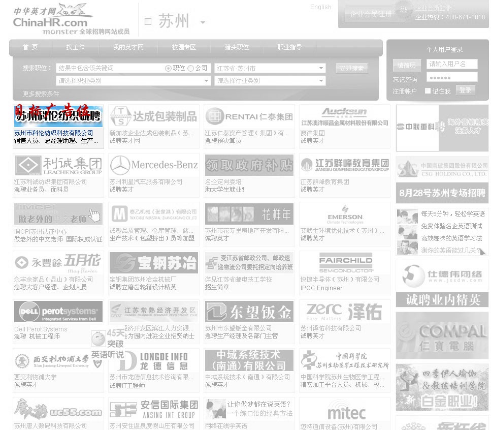
Task: Open the 永丰余 五月花 logo ad
Action: [58, 263]
